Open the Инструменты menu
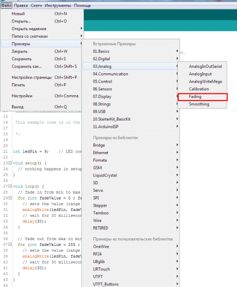This screenshot has width=237, height=287. click(x=57, y=6)
